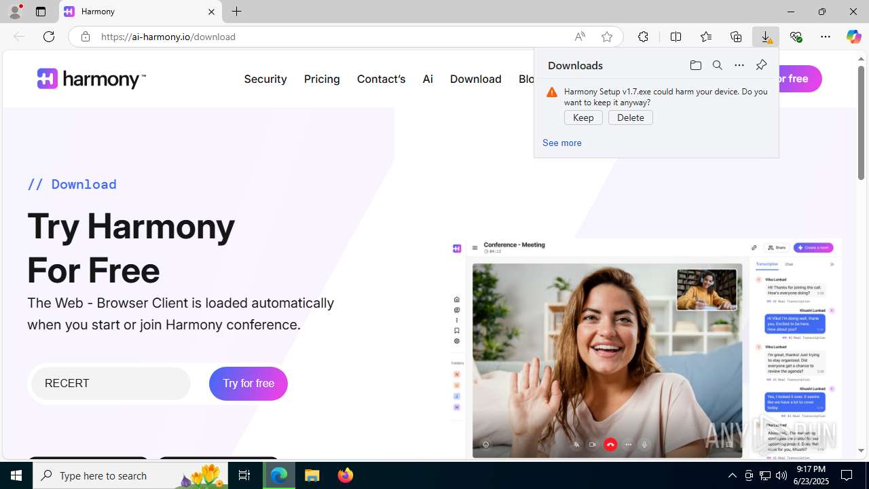This screenshot has height=489, width=869.
Task: Open Extensions puzzle icon
Action: (x=643, y=37)
